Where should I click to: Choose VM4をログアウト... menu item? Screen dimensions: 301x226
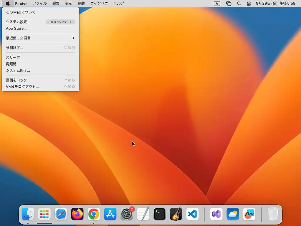[41, 87]
